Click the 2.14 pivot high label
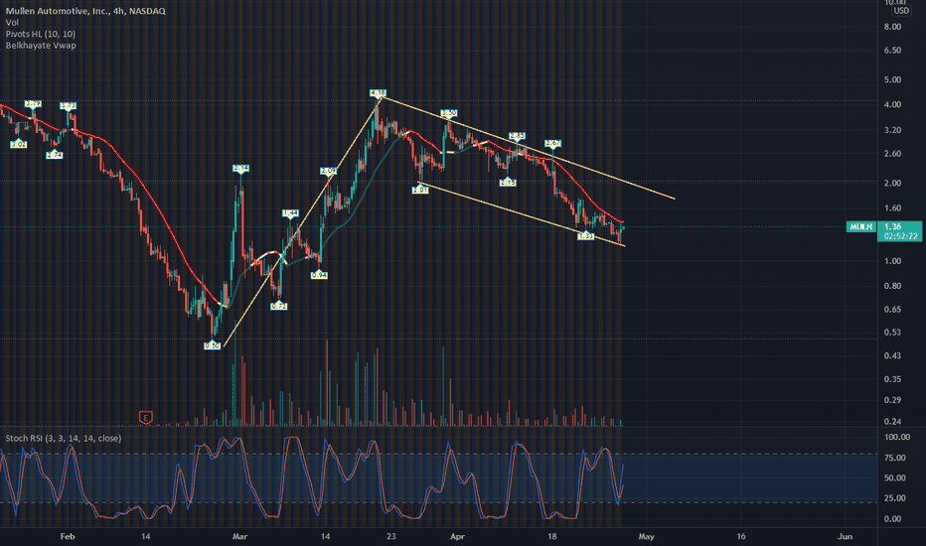The height and width of the screenshot is (546, 926). point(240,169)
